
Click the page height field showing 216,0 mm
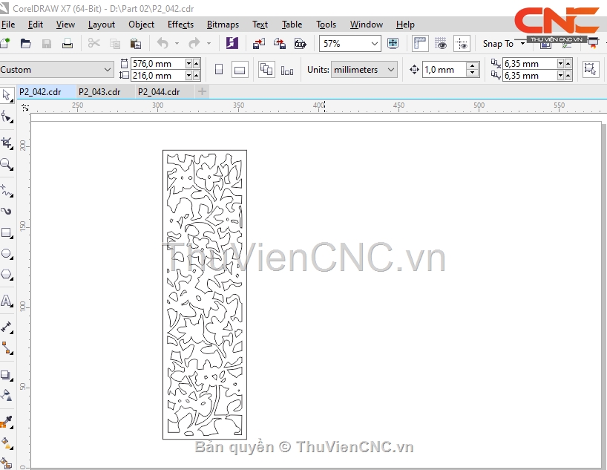pos(158,75)
